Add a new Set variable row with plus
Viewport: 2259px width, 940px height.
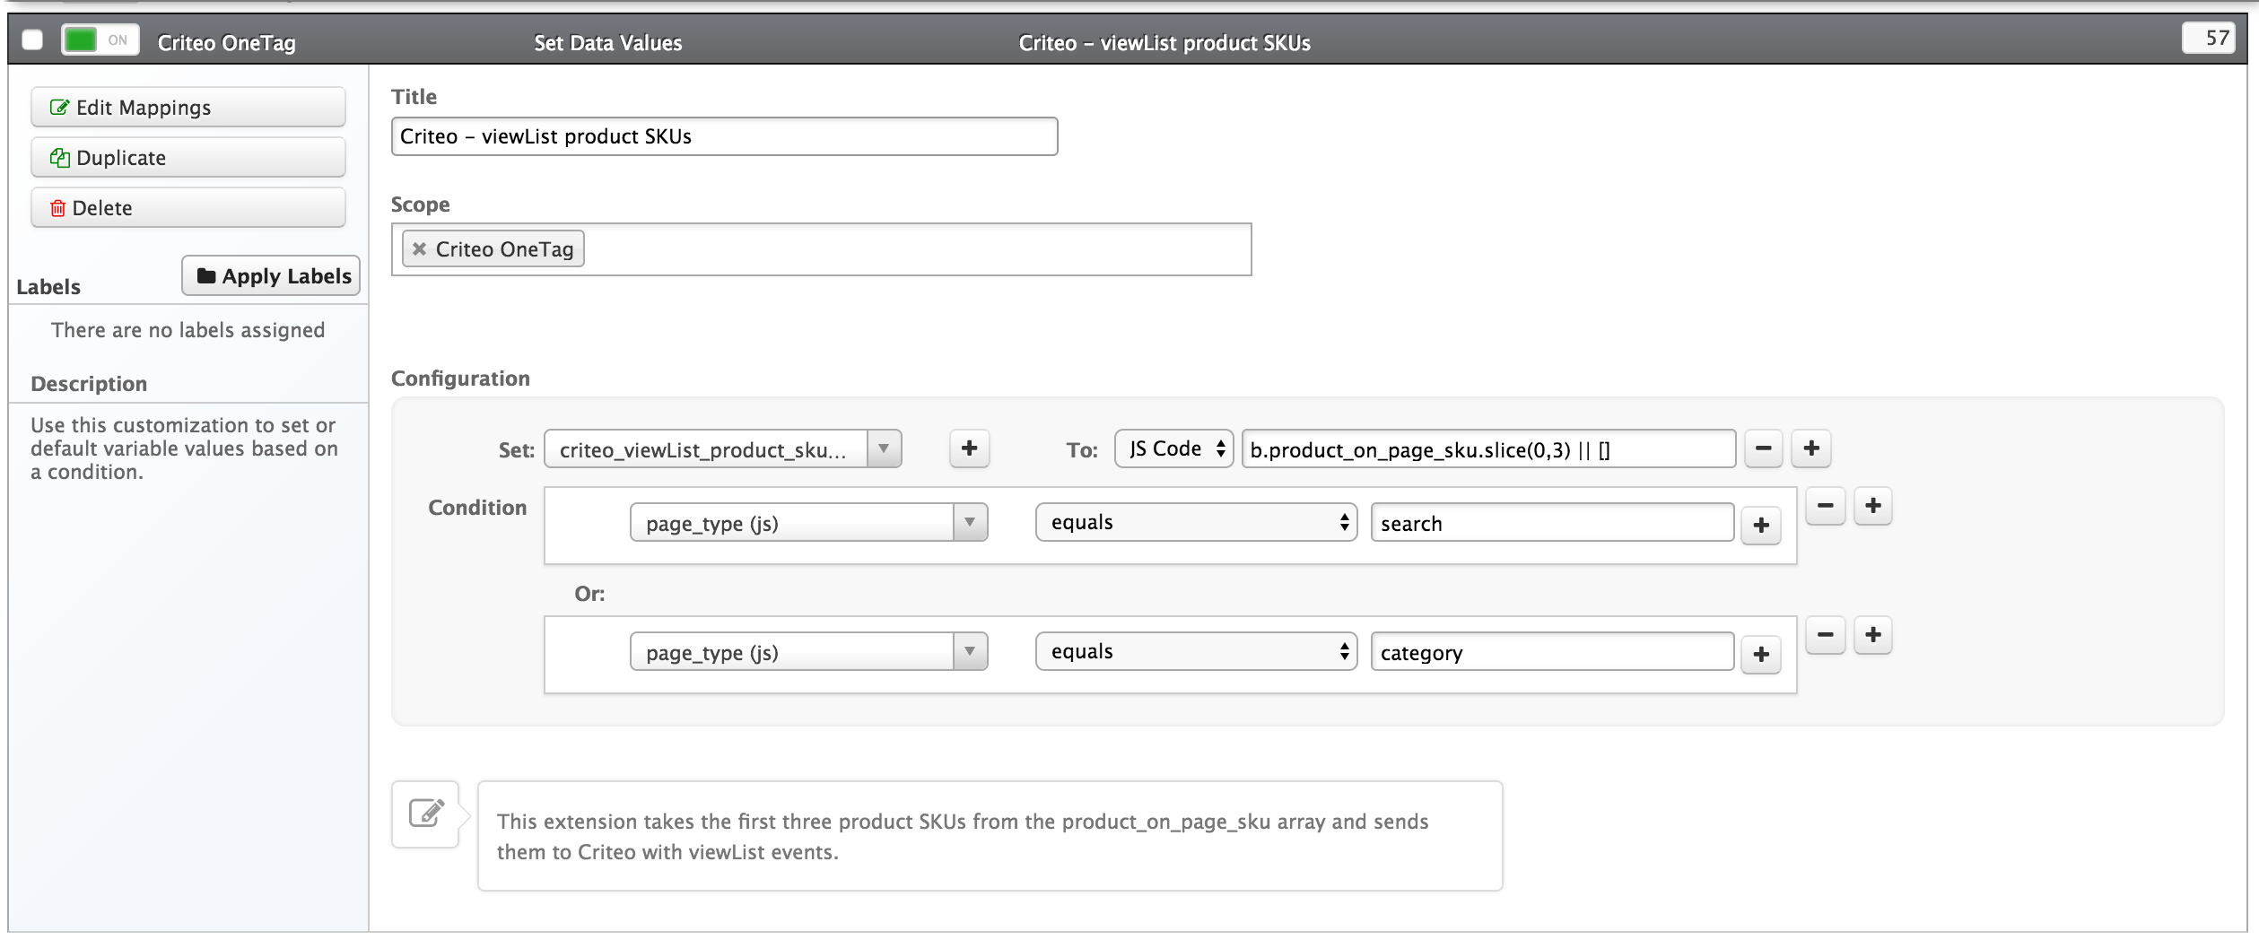[x=969, y=448]
